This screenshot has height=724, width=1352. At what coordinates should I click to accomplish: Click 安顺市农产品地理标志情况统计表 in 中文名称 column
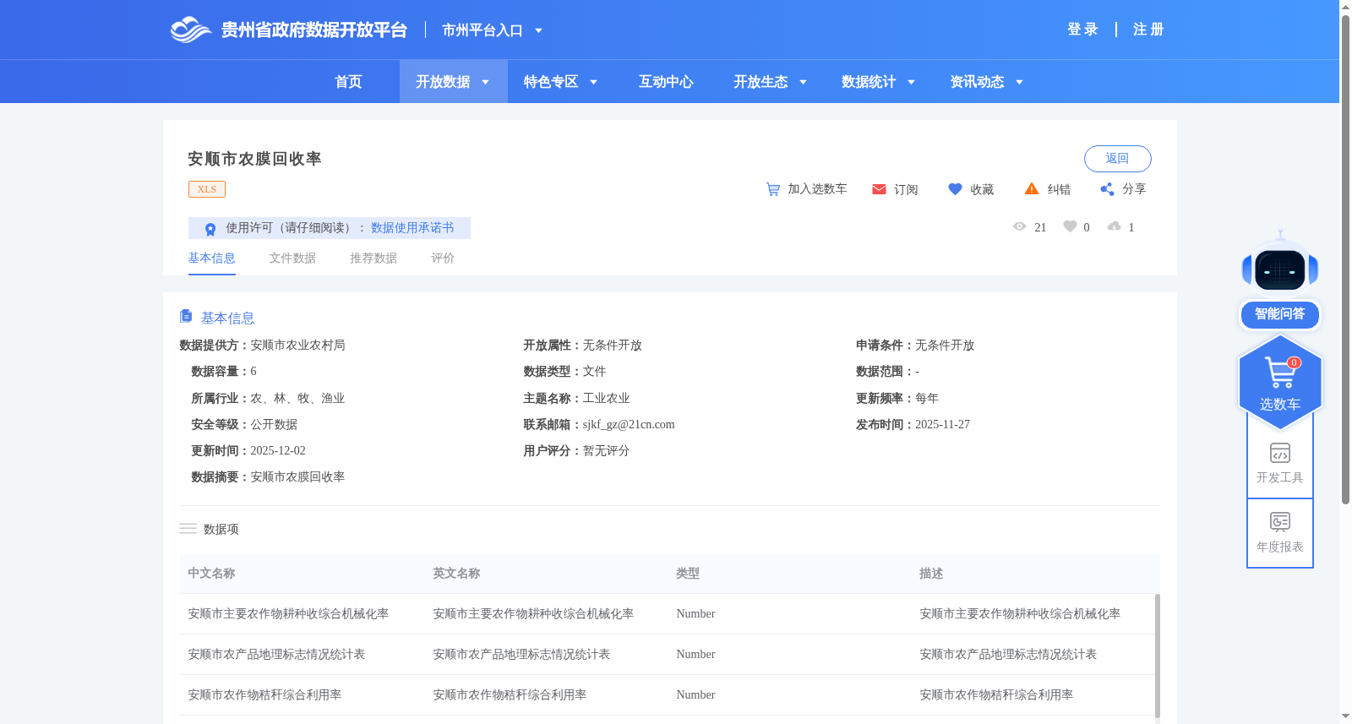tap(276, 655)
